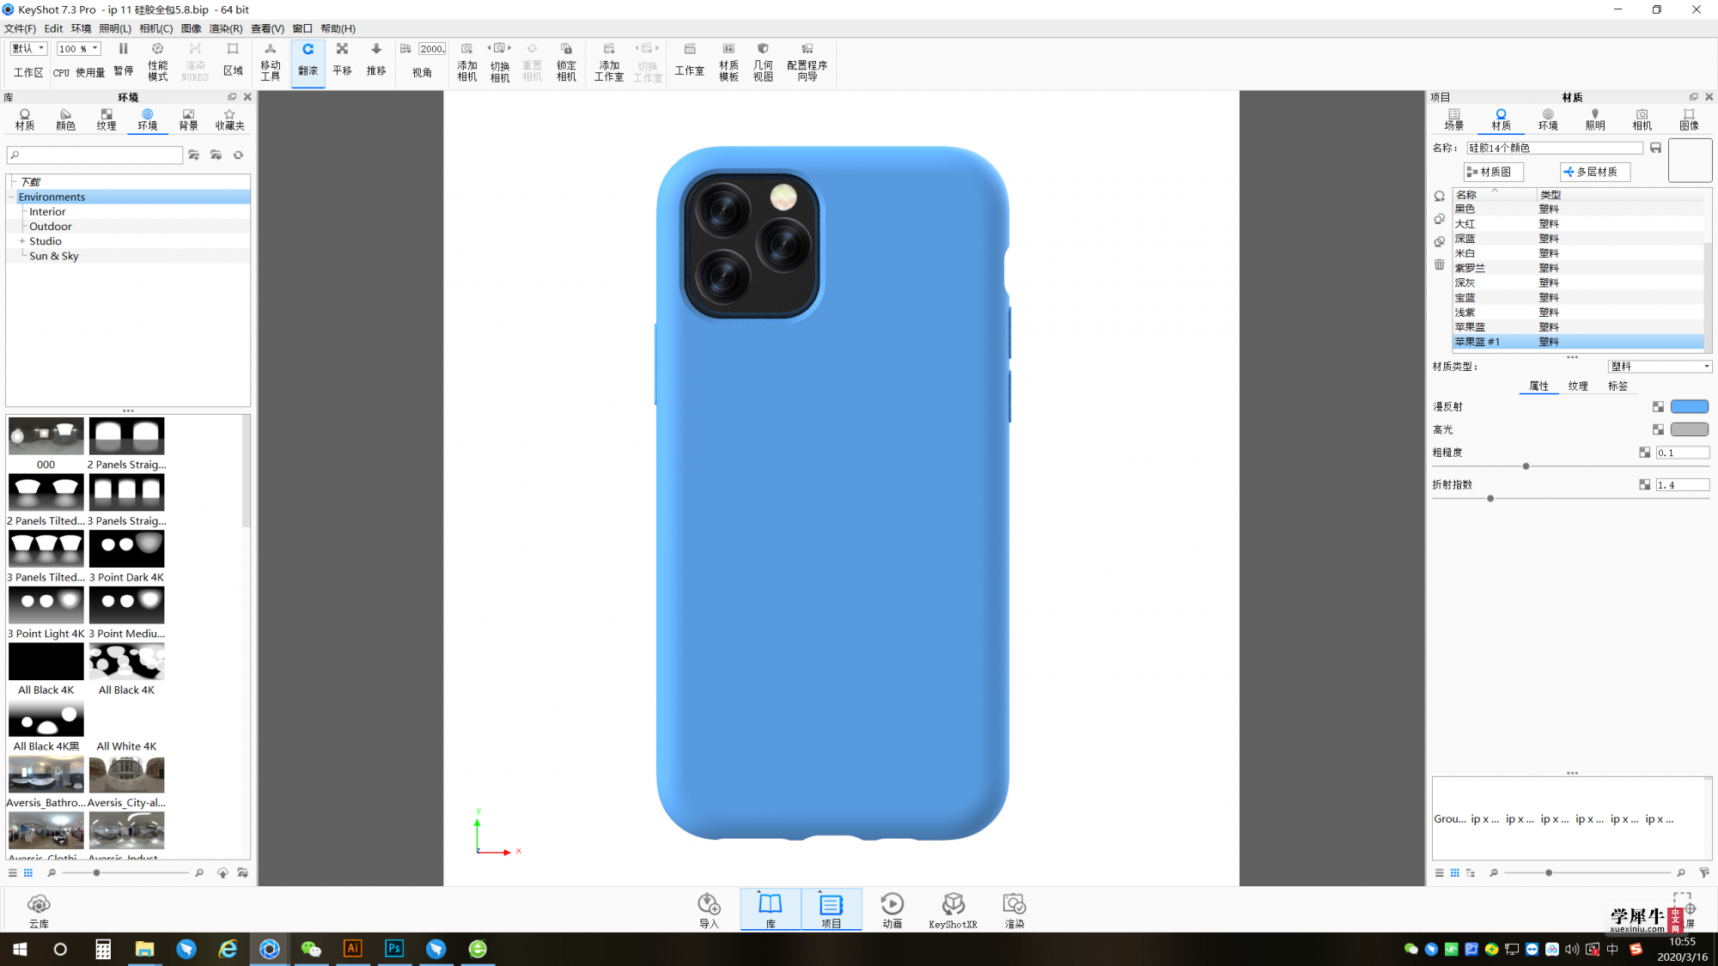Open KeyShotXR wizard
Image resolution: width=1718 pixels, height=966 pixels.
[x=953, y=911]
